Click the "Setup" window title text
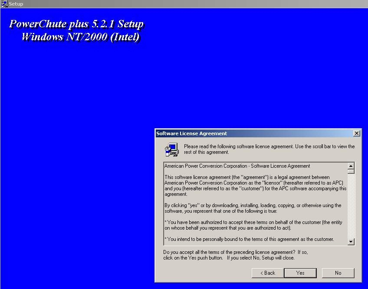The width and height of the screenshot is (368, 289). [16, 4]
